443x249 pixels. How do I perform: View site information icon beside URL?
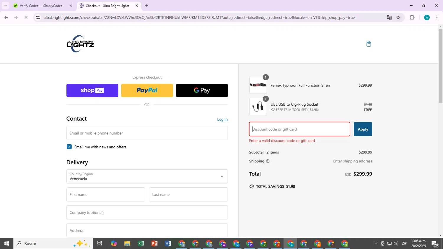38,18
